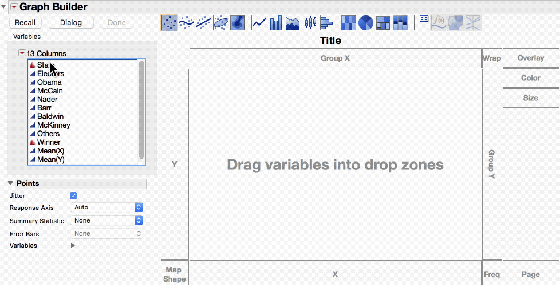Click the Recall button
560x285 pixels.
click(25, 22)
